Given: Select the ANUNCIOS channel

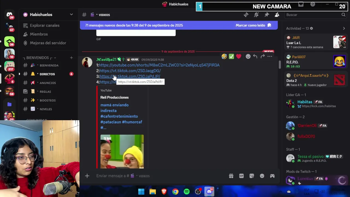Looking at the screenshot, I should pos(49,83).
